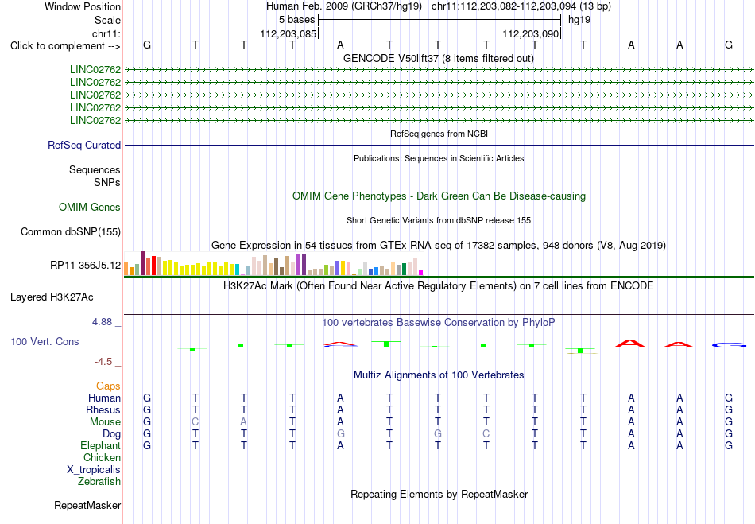
Task: Open the Layered H3K27Ac track label
Action: (52, 297)
